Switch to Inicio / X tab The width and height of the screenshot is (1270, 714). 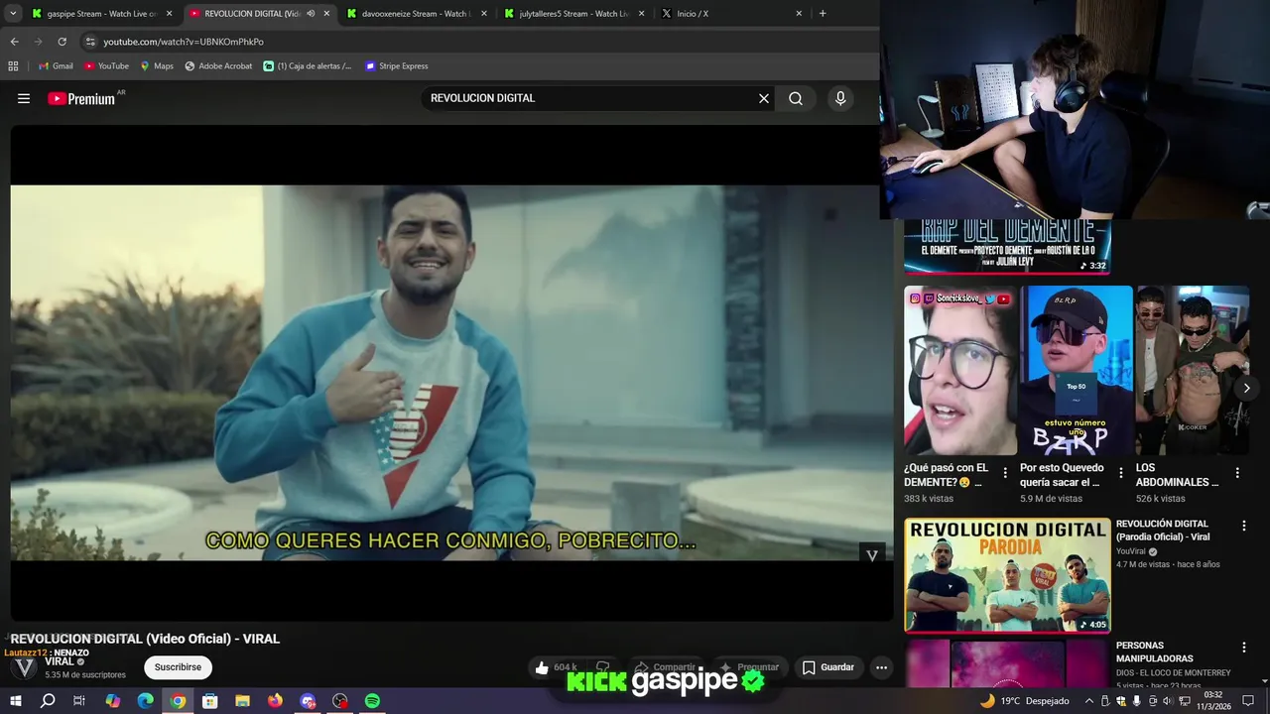tap(731, 14)
